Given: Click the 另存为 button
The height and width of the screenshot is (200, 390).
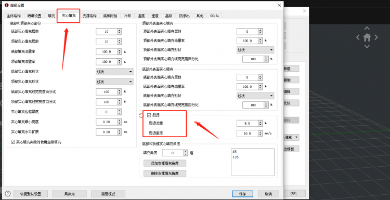Looking at the screenshot, I should (x=69, y=194).
